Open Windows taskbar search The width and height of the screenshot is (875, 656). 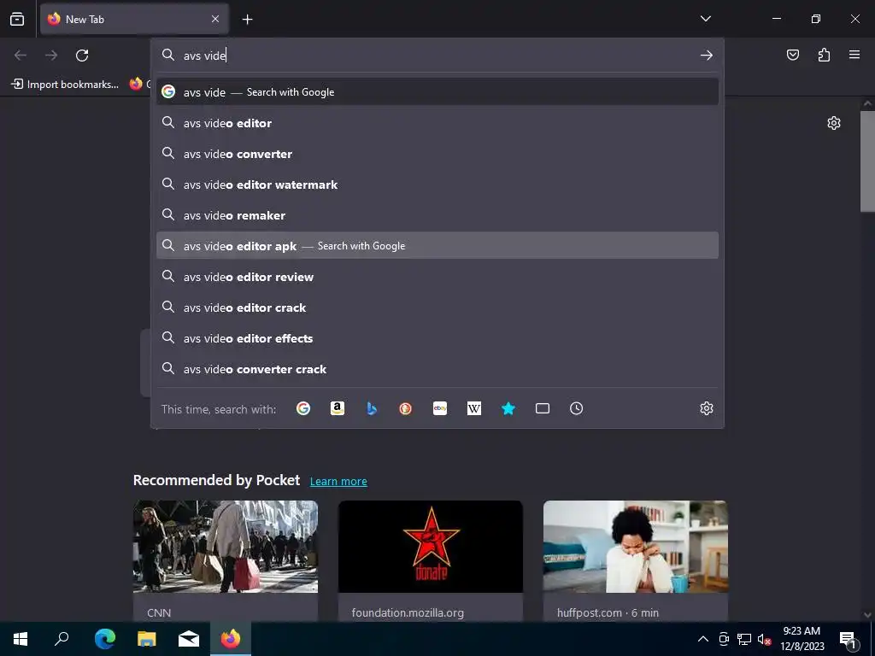[62, 639]
